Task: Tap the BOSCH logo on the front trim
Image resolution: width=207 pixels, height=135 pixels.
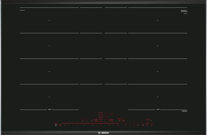Action: [x=104, y=133]
